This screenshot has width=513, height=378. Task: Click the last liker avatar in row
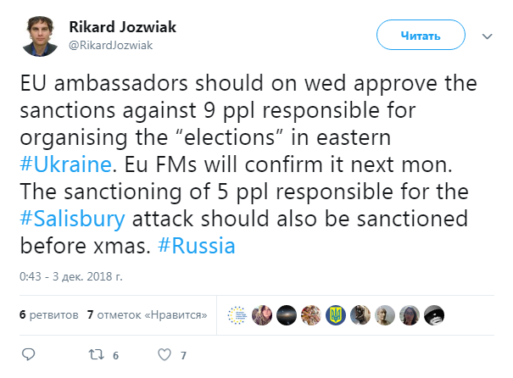point(434,314)
